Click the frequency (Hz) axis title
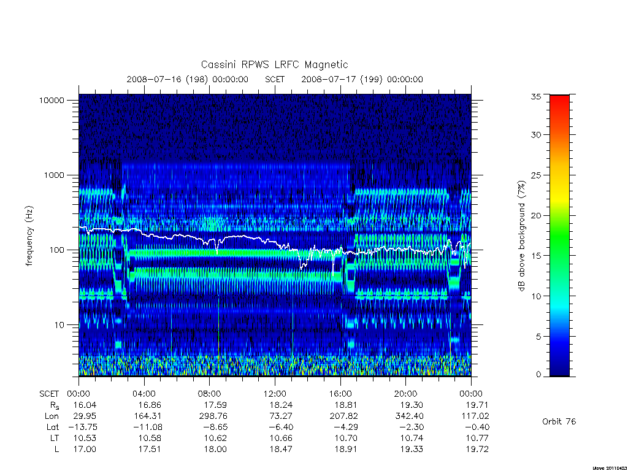Viewport: 628px width, 471px height. [x=29, y=235]
